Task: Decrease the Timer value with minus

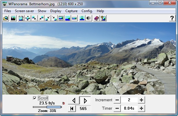Action: (x=117, y=108)
